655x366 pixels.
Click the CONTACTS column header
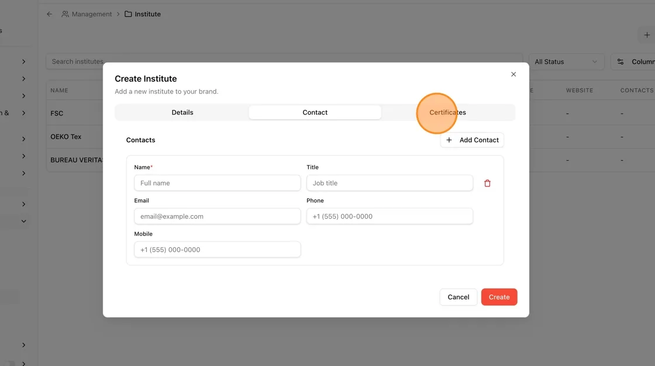point(637,90)
